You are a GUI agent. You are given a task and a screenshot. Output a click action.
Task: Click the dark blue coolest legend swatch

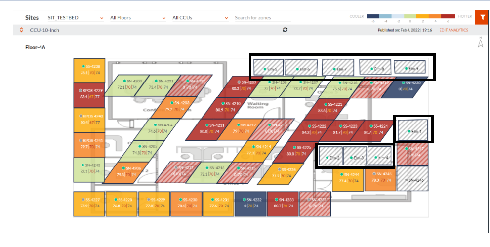point(373,16)
